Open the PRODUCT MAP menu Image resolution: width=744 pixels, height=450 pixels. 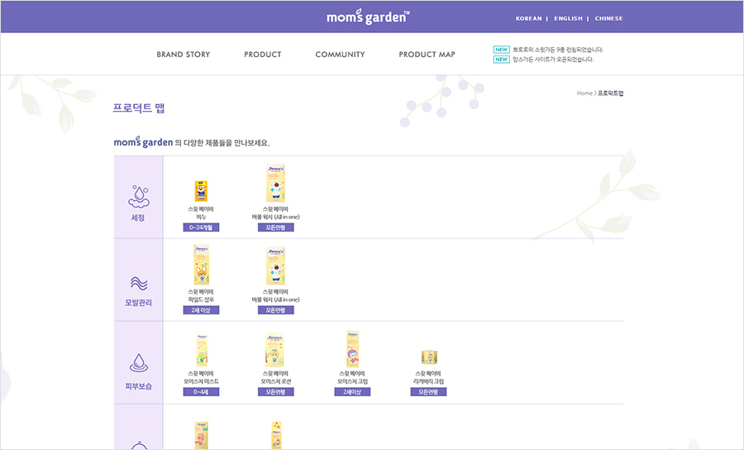(x=427, y=55)
